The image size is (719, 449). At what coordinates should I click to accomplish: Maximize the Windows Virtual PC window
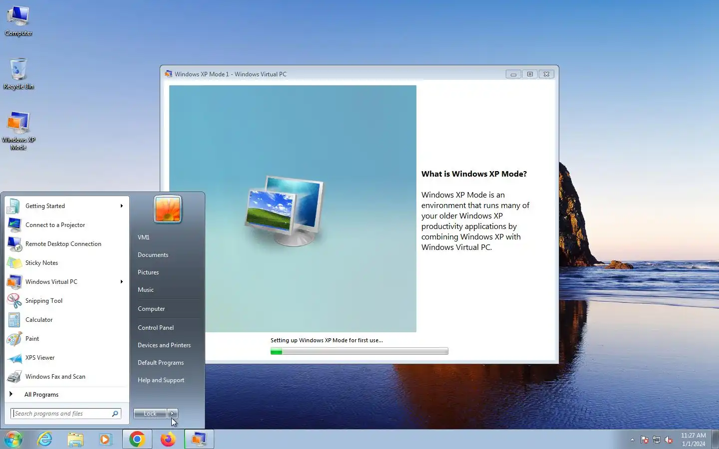click(x=530, y=74)
